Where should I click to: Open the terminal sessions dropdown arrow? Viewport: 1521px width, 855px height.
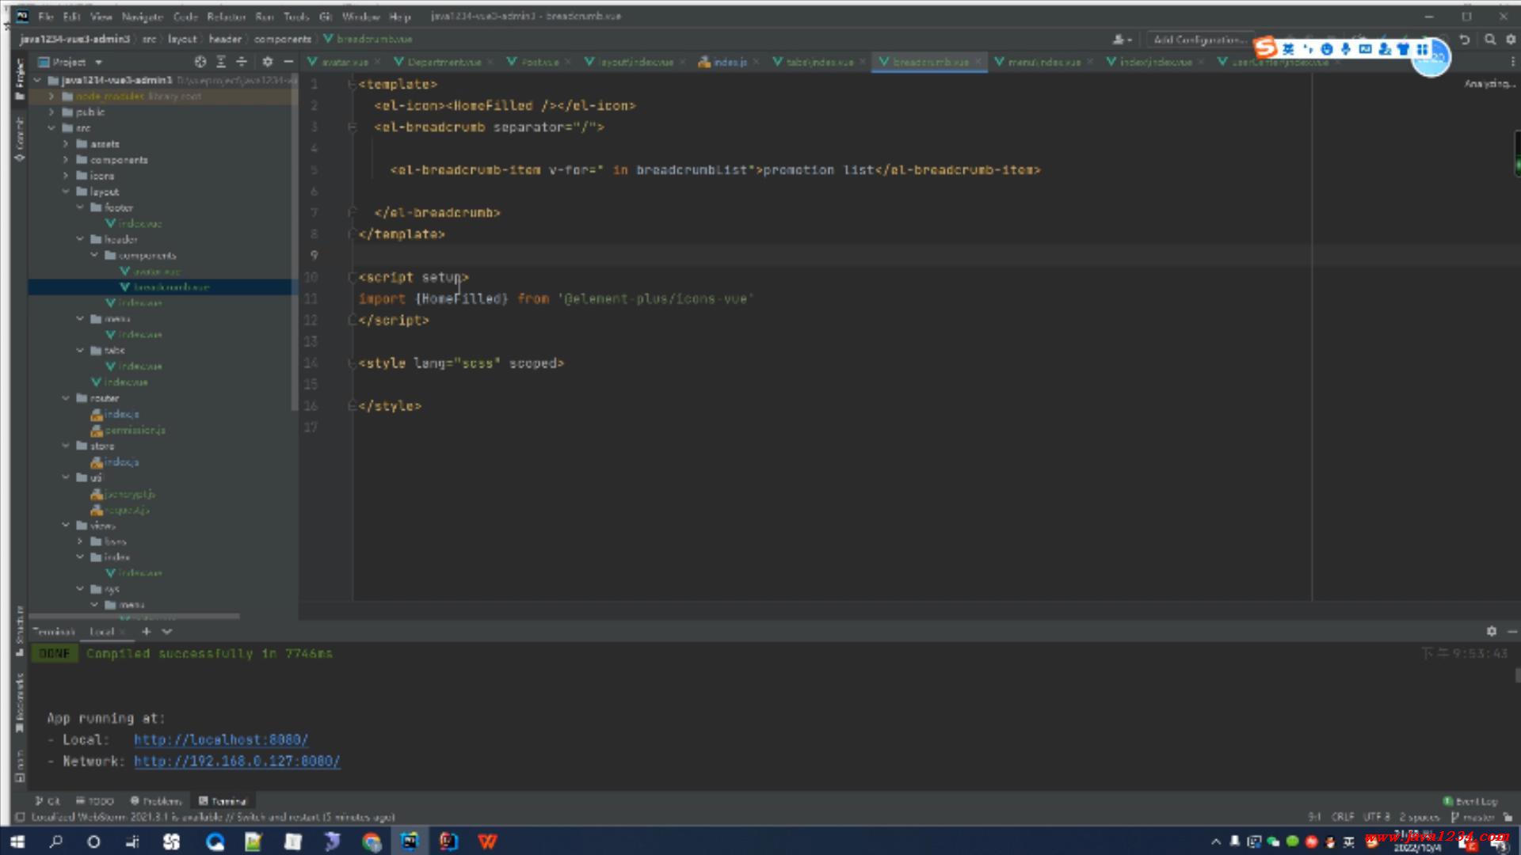166,631
